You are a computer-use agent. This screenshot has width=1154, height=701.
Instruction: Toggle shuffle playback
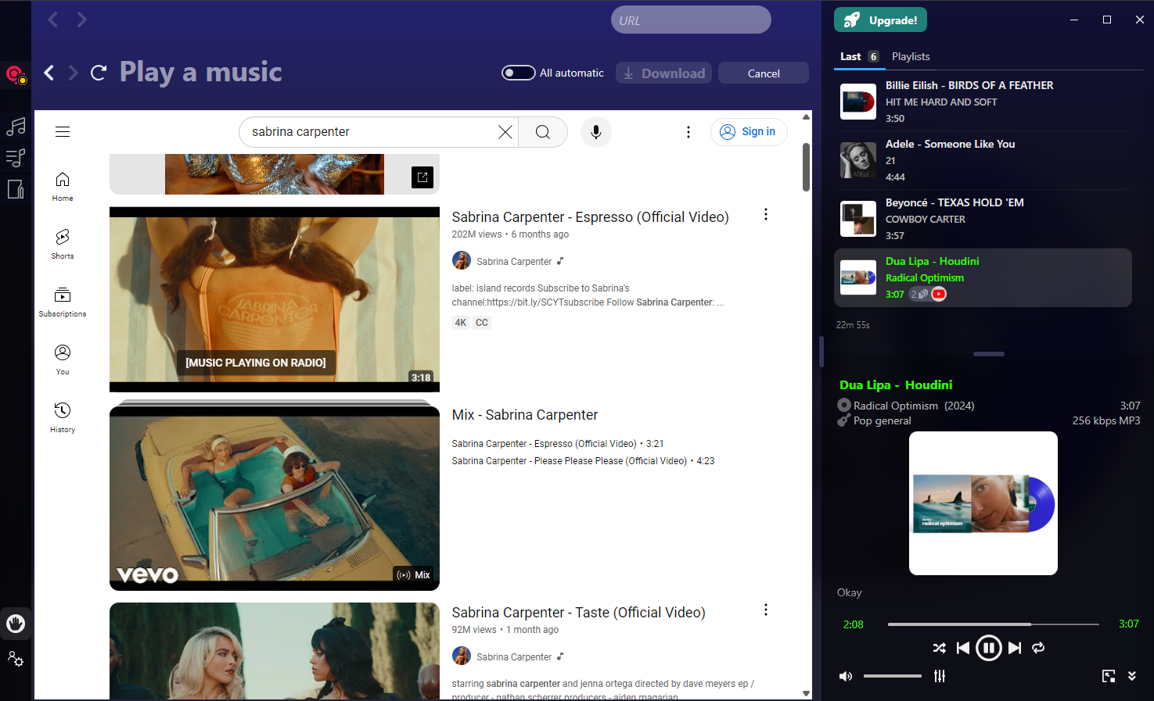point(940,648)
